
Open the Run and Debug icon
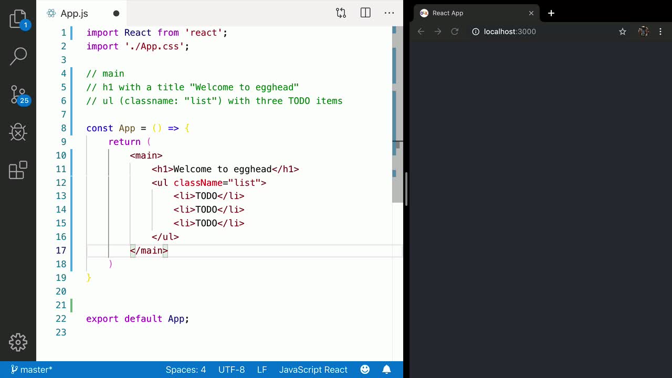pos(18,132)
